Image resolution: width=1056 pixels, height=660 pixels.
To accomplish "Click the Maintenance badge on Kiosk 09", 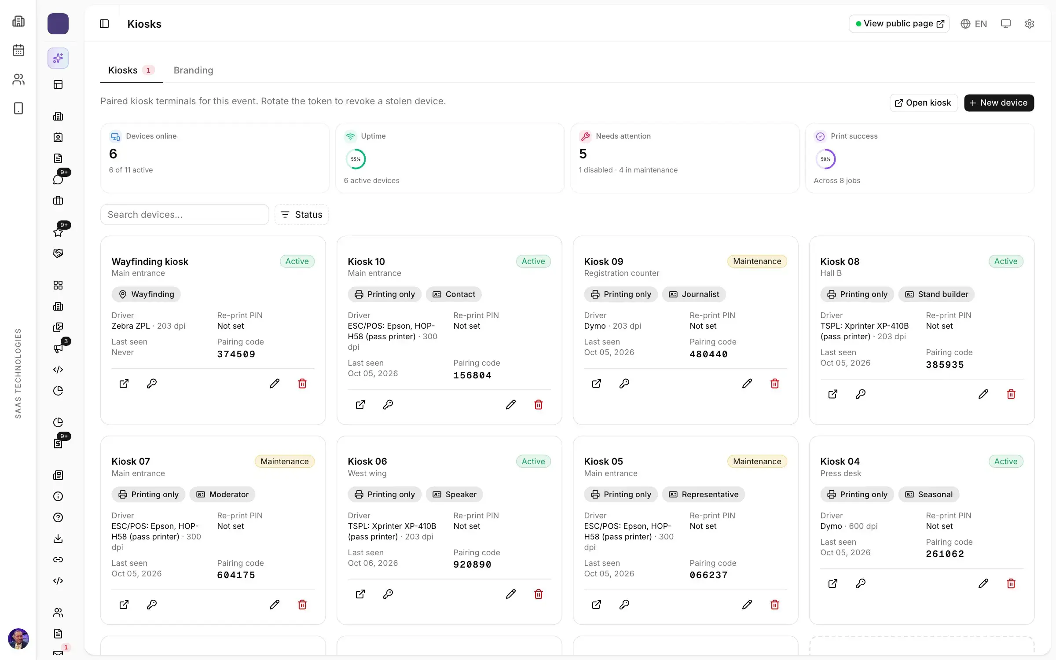I will [x=757, y=261].
